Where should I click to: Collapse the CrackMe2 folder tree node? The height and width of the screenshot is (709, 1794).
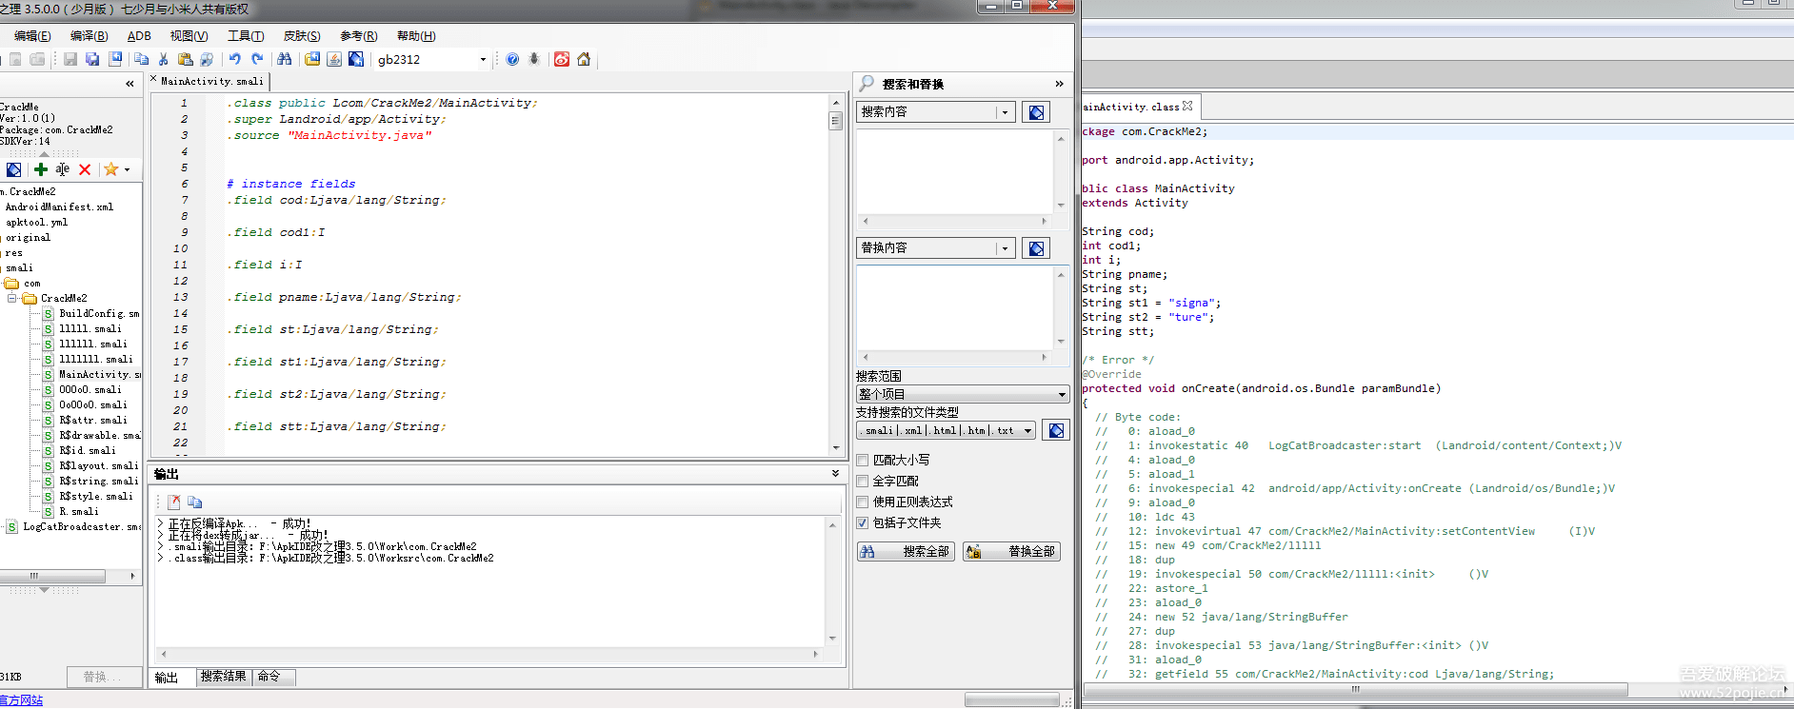pyautogui.click(x=12, y=298)
